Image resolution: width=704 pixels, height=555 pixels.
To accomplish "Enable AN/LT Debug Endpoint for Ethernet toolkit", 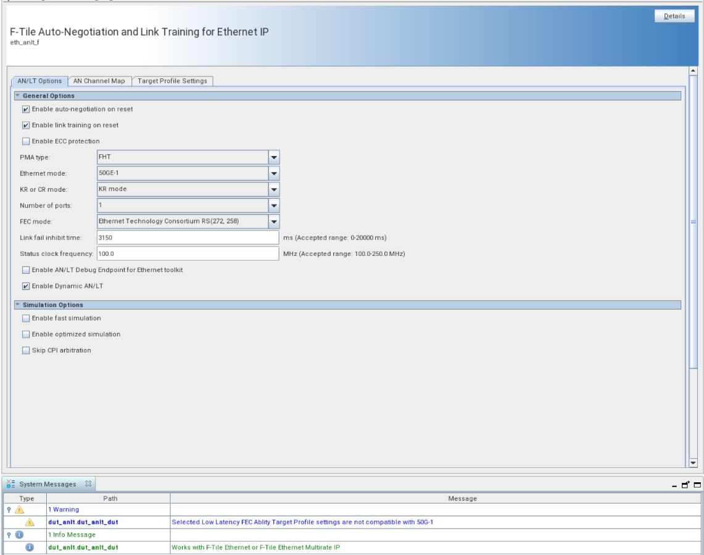I will pos(26,270).
